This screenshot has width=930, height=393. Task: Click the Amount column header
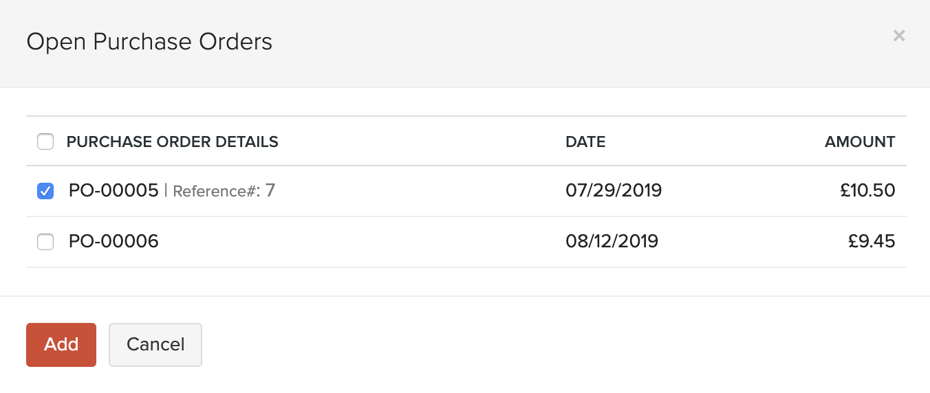pyautogui.click(x=860, y=142)
